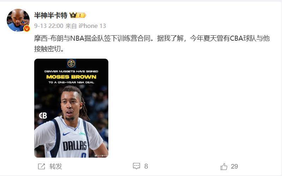Click the Denver Nuggets logo in the image
This screenshot has width=282, height=176.
[x=71, y=63]
